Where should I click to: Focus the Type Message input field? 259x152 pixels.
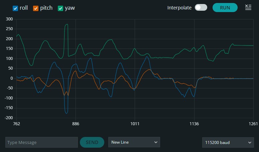[42, 142]
